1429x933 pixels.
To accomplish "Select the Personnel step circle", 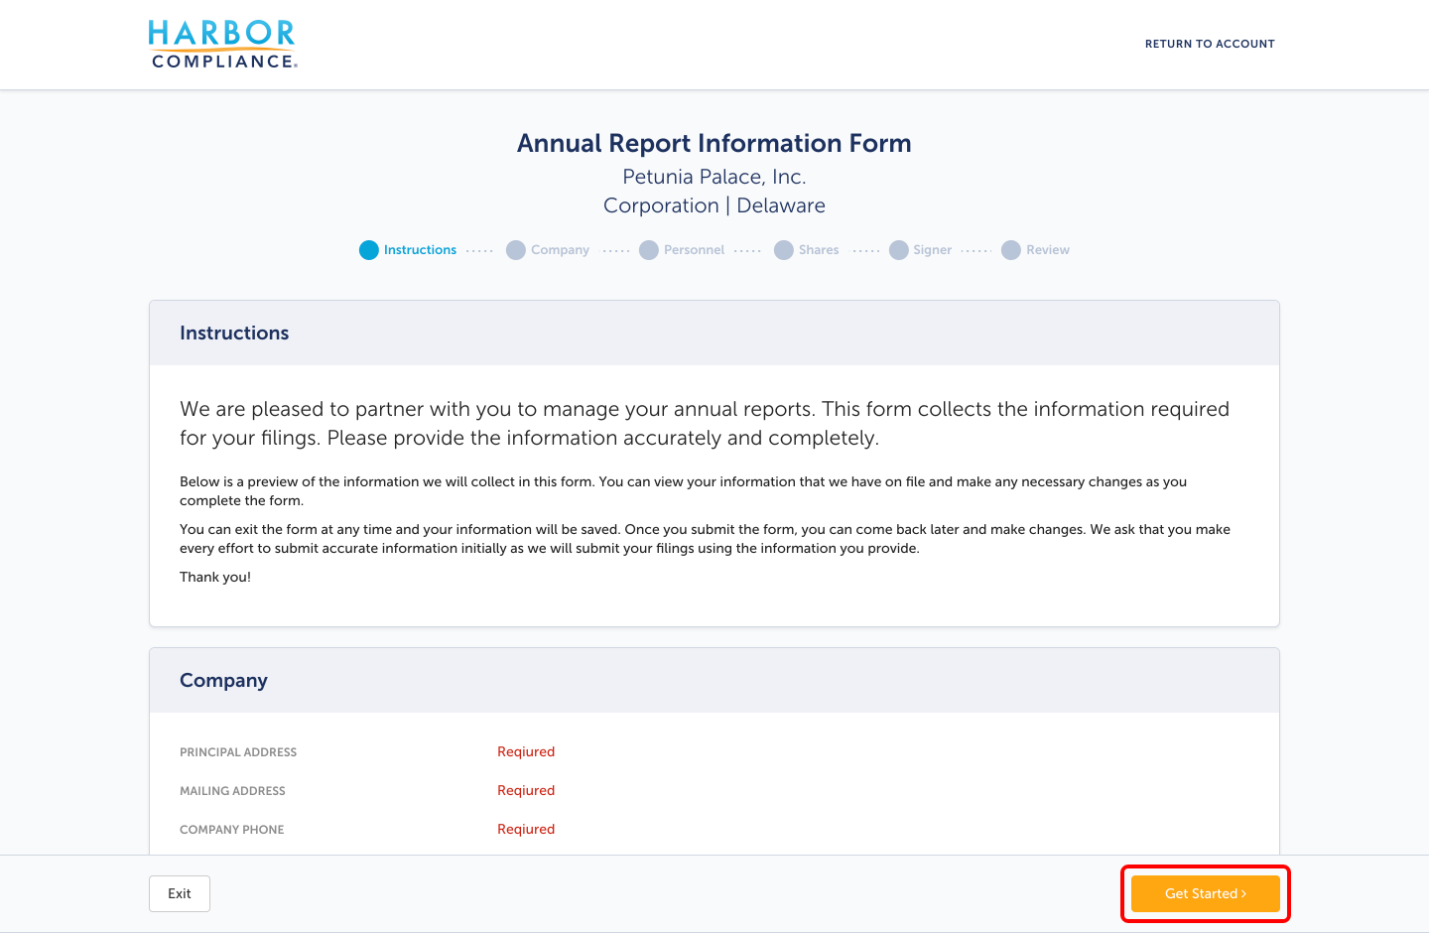I will [x=649, y=250].
